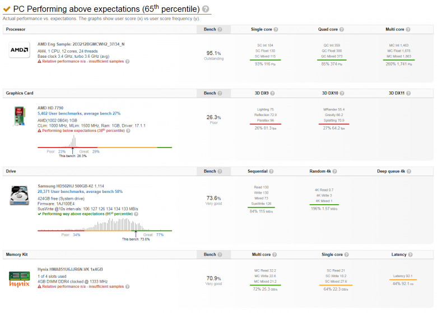Click 64% 22.3 GB/s memory single core result
The image size is (437, 313).
click(x=336, y=289)
